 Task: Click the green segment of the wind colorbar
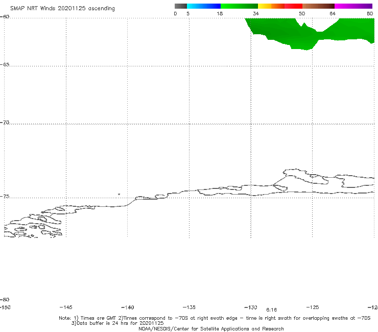tap(239, 6)
